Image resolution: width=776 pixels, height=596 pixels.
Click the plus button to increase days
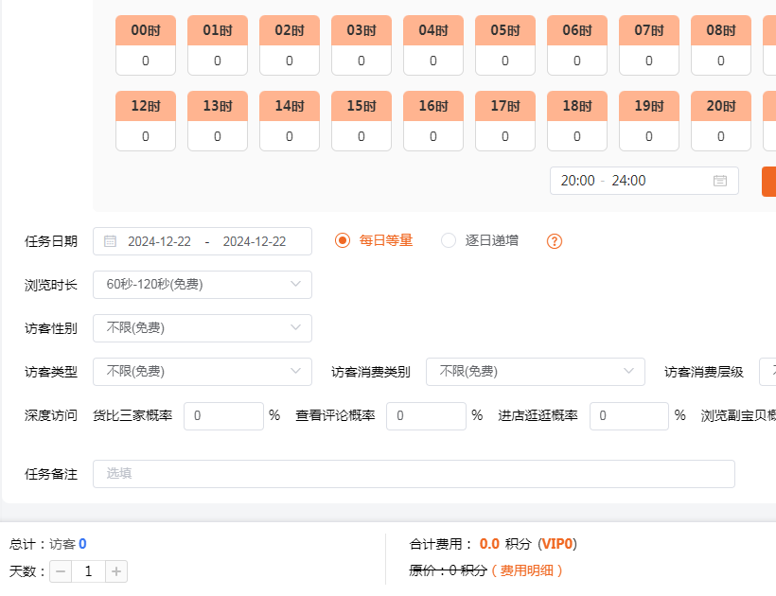(x=116, y=571)
